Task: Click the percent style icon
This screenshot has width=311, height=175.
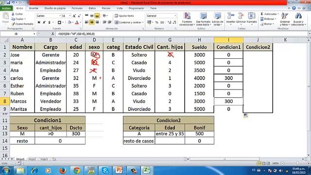Action: pyautogui.click(x=157, y=22)
